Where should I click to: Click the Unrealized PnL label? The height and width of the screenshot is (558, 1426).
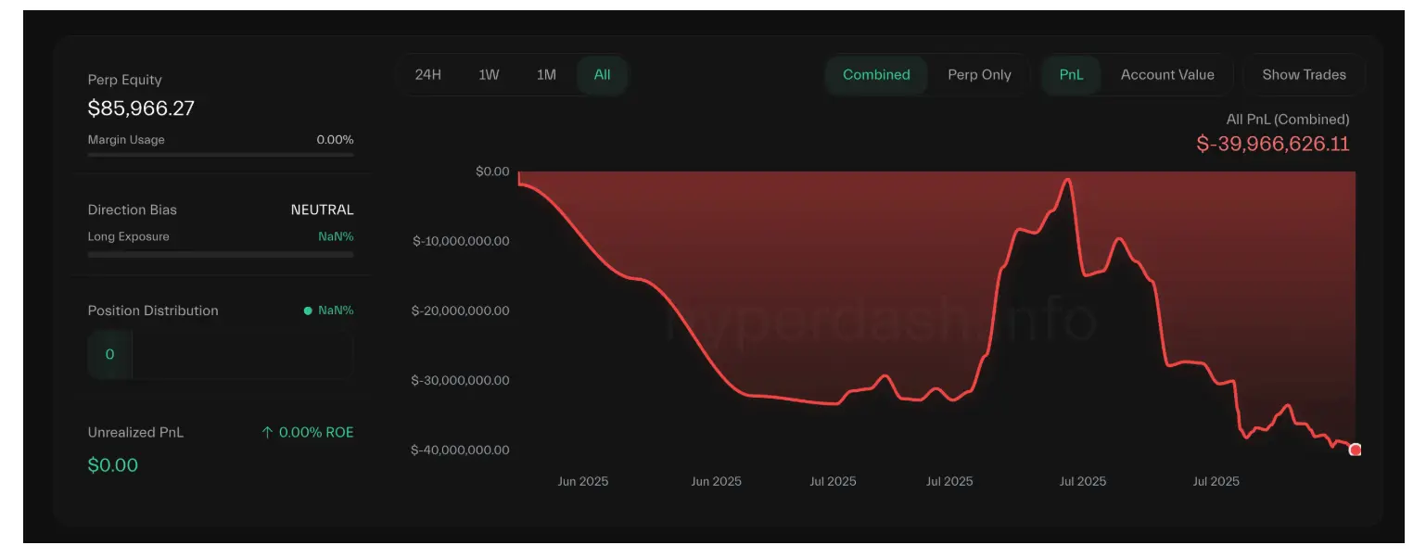135,433
